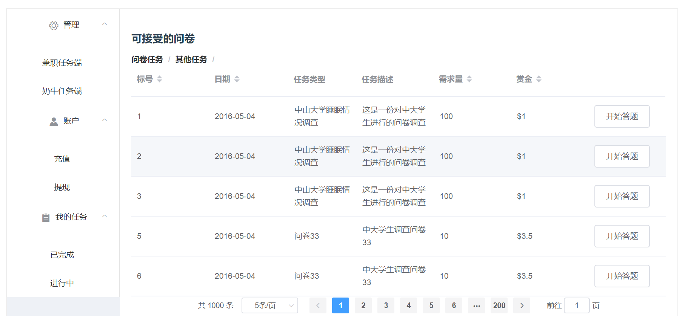Sort table by 标号 column arrows
Screen dimensions: 688x316
[x=160, y=79]
